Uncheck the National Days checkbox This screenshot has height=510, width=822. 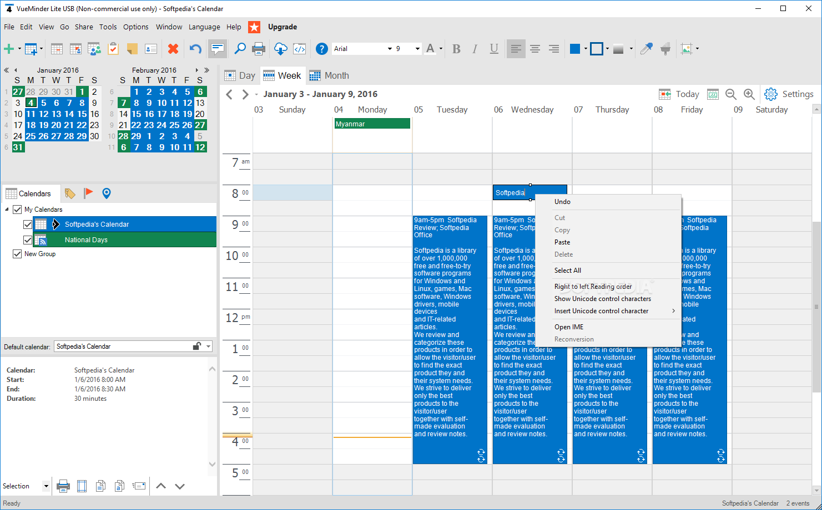[x=28, y=240]
